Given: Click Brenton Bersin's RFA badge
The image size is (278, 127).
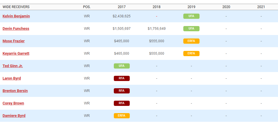Looking at the screenshot, I should (x=122, y=91).
